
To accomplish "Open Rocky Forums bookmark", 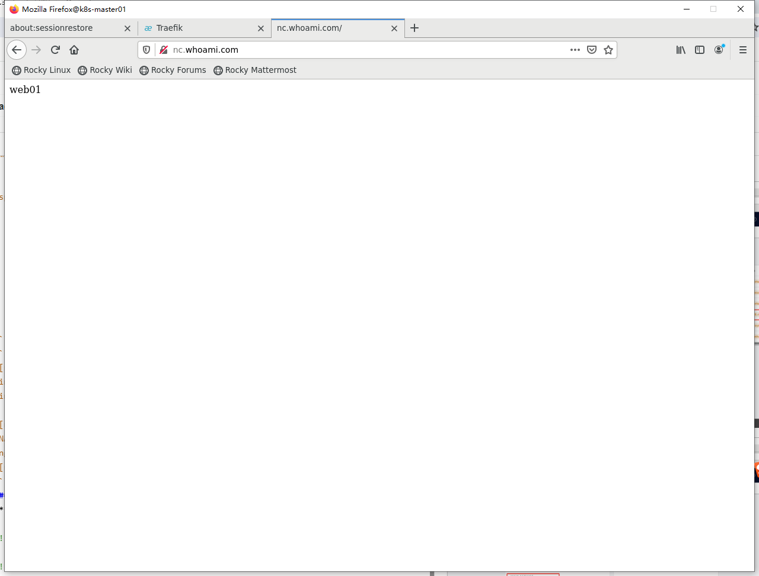I will click(x=173, y=70).
